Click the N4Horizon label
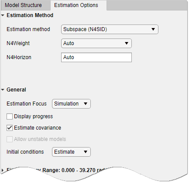189x183 pixels. point(19,57)
